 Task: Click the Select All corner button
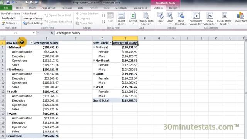[3, 38]
